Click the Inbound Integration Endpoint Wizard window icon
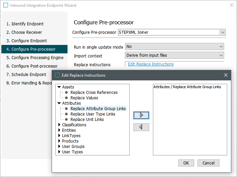Image resolution: width=237 pixels, height=177 pixels. pos(6,5)
